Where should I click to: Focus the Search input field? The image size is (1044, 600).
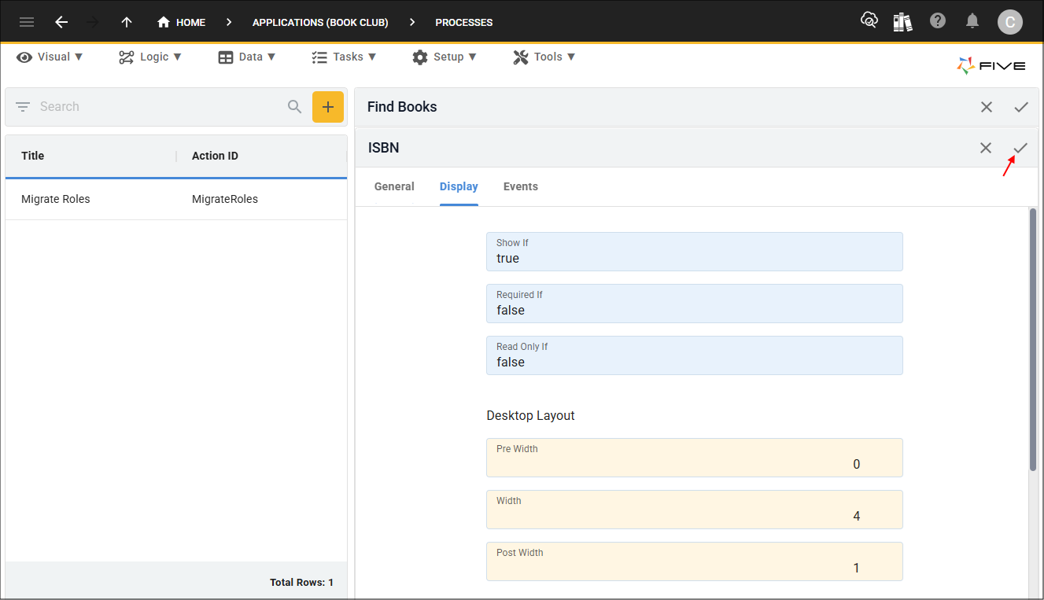point(160,107)
